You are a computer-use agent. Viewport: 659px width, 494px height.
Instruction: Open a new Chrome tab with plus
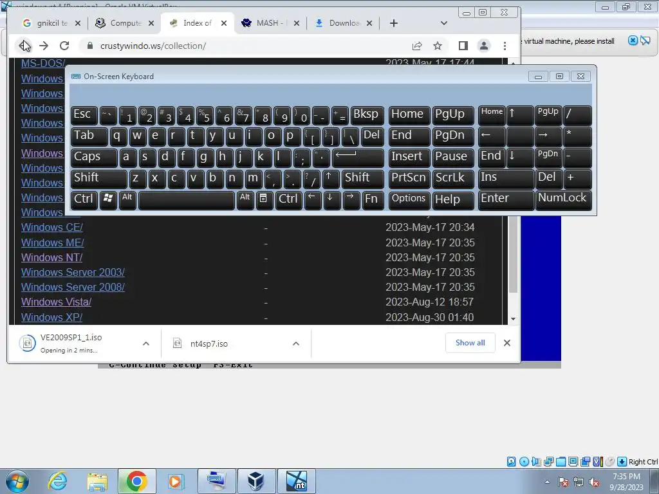point(393,23)
